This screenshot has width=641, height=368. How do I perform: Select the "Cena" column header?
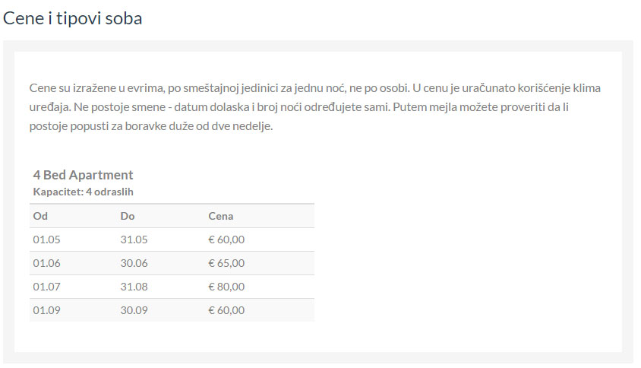221,216
